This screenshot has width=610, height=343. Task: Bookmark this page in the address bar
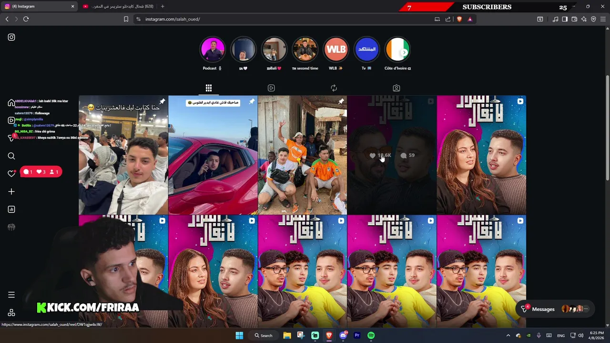click(126, 19)
